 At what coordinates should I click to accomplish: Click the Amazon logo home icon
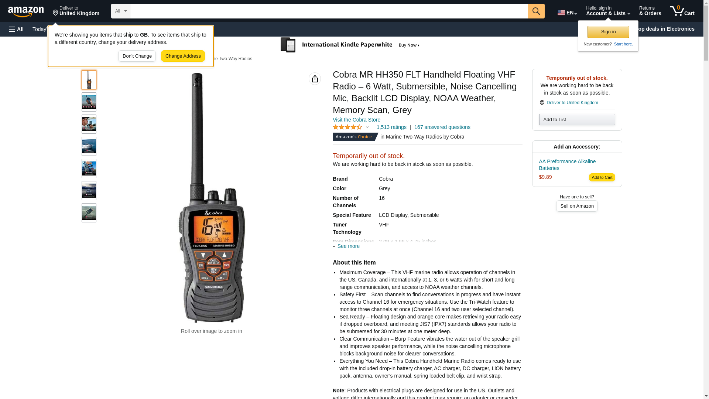26,12
